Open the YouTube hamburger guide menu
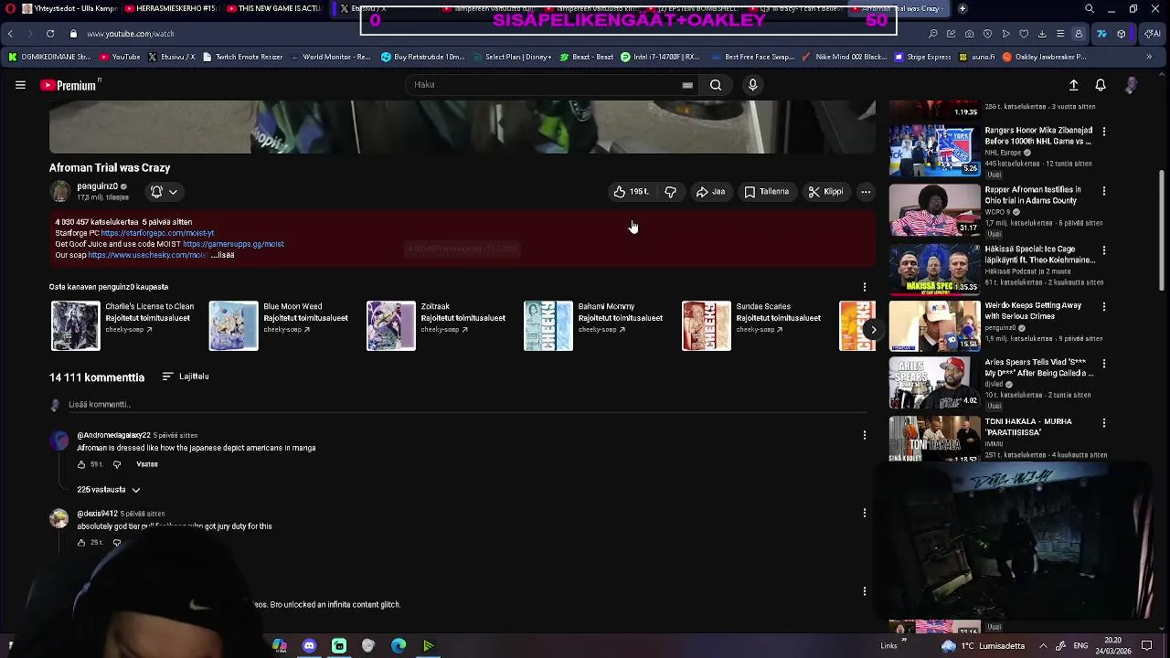The height and width of the screenshot is (658, 1170). (x=20, y=85)
